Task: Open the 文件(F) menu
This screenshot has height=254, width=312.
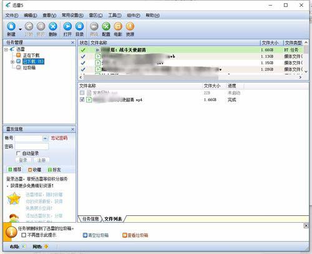Action: click(12, 16)
